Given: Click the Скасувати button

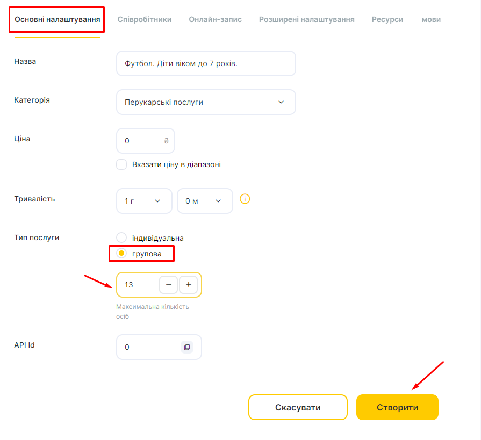Looking at the screenshot, I should [298, 407].
